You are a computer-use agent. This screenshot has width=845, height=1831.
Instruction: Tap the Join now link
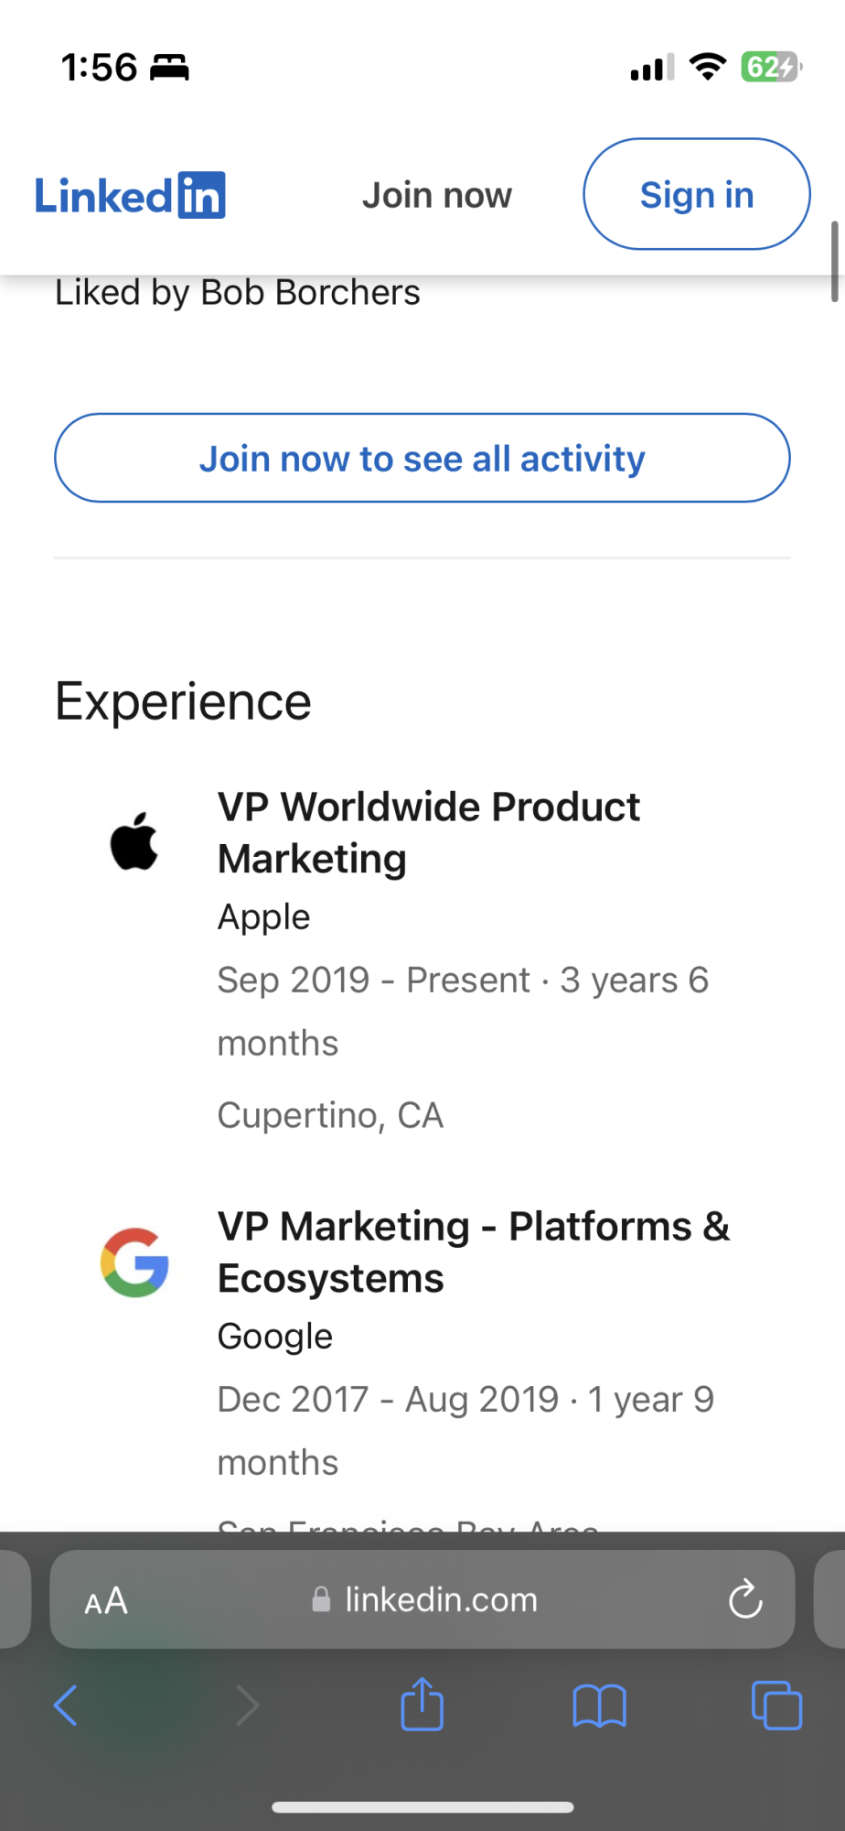[437, 195]
